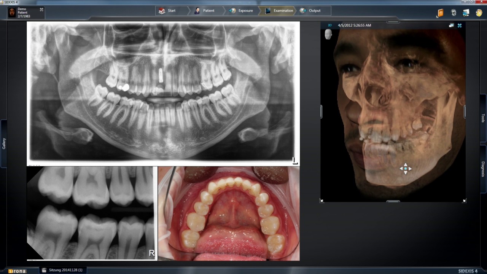Image resolution: width=487 pixels, height=274 pixels.
Task: Switch to the Output workflow step
Action: (310, 11)
